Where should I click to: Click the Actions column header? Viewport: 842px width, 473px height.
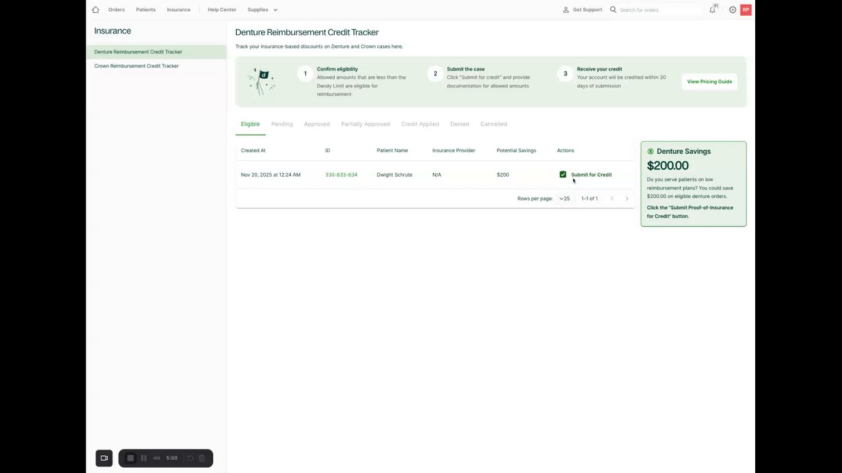[x=566, y=150]
